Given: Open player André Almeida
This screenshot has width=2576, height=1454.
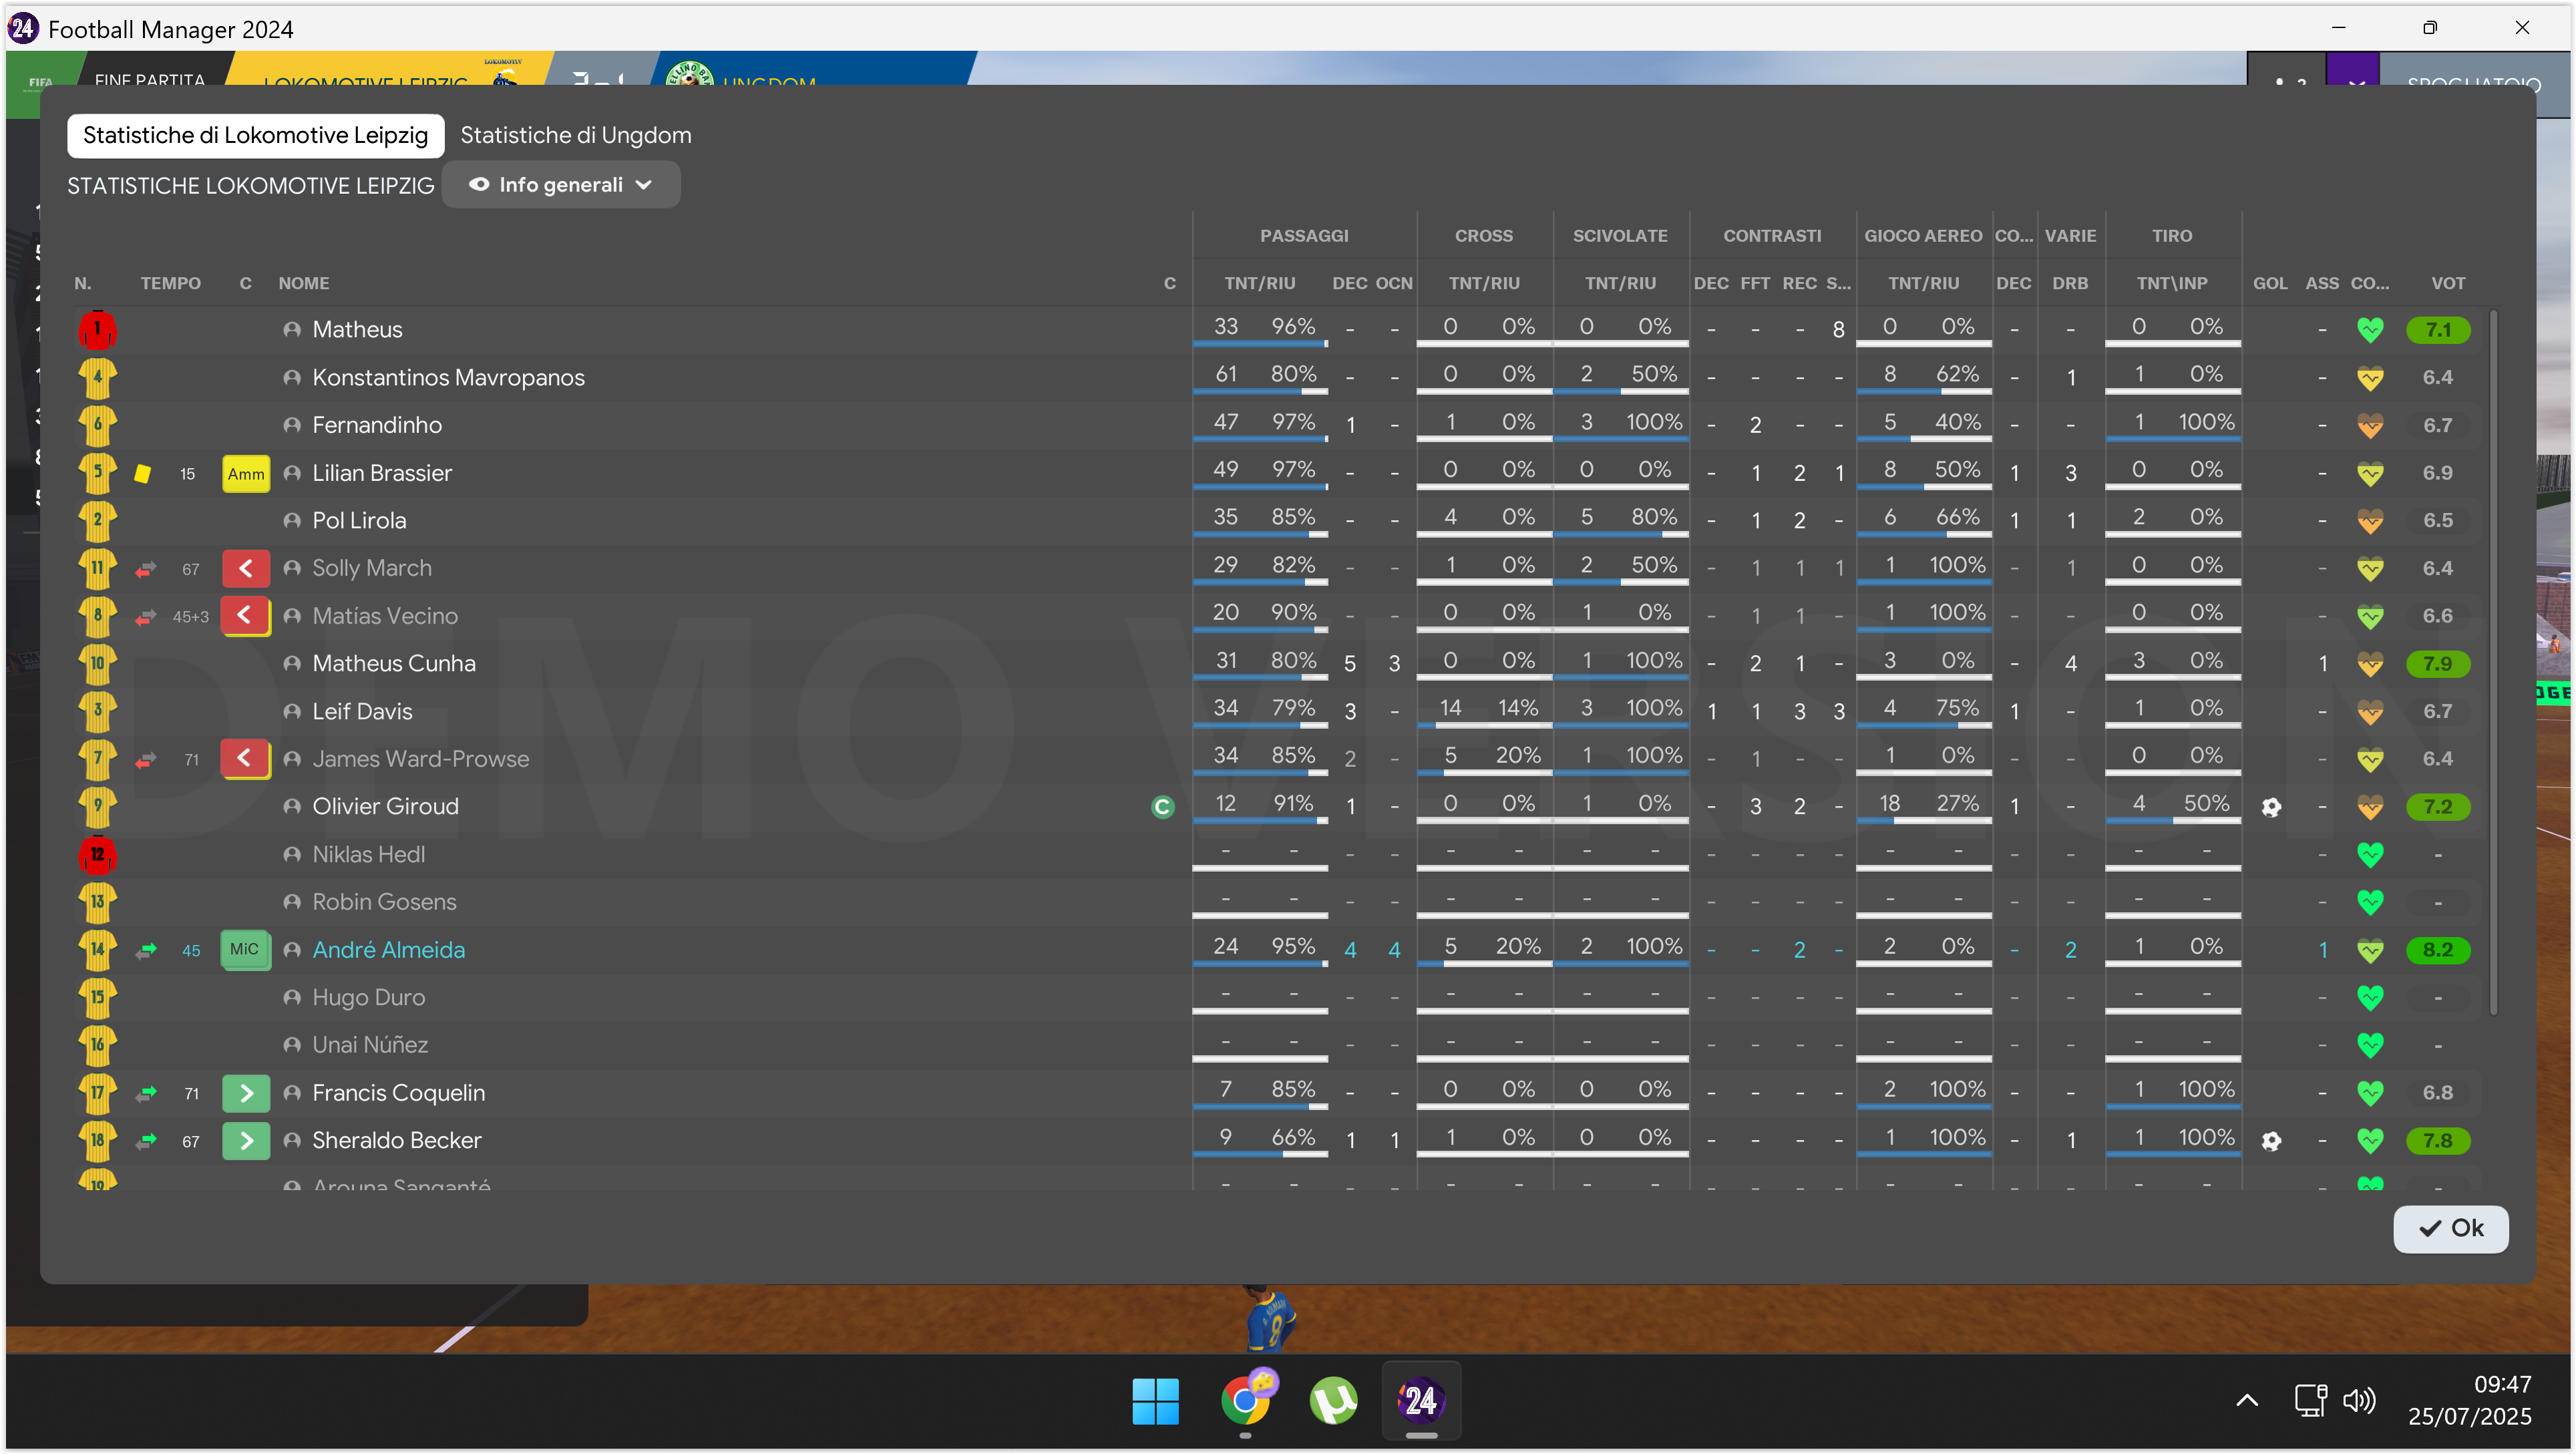Looking at the screenshot, I should [x=388, y=950].
